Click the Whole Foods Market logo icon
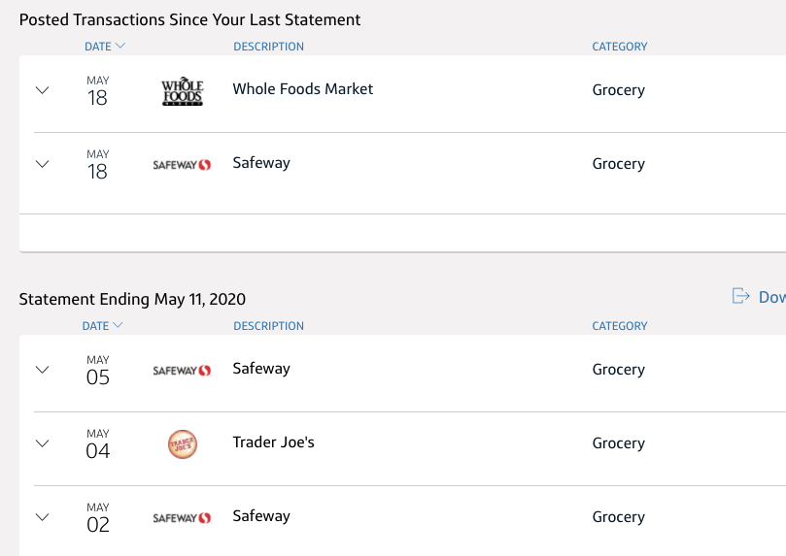The width and height of the screenshot is (786, 556). (x=182, y=91)
